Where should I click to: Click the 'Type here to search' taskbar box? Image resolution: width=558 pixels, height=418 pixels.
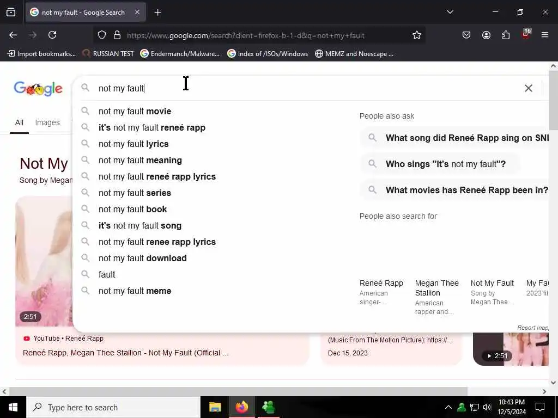point(113,407)
